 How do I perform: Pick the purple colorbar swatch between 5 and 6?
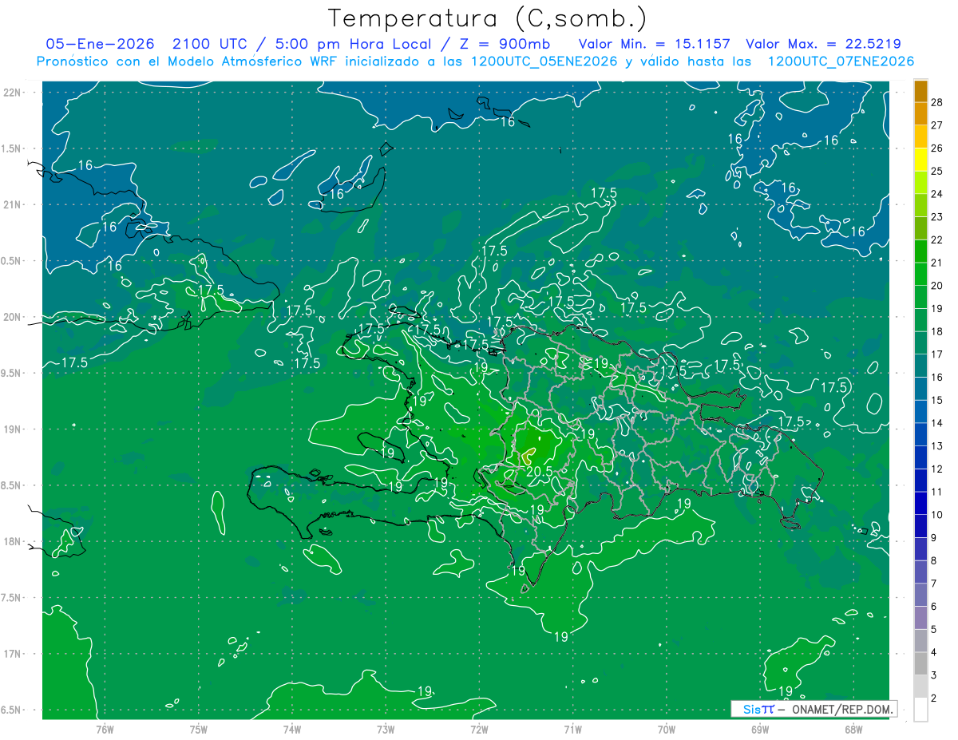pyautogui.click(x=920, y=619)
